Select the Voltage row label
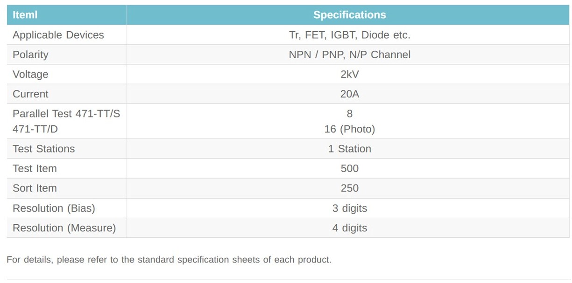The image size is (572, 283). click(30, 75)
